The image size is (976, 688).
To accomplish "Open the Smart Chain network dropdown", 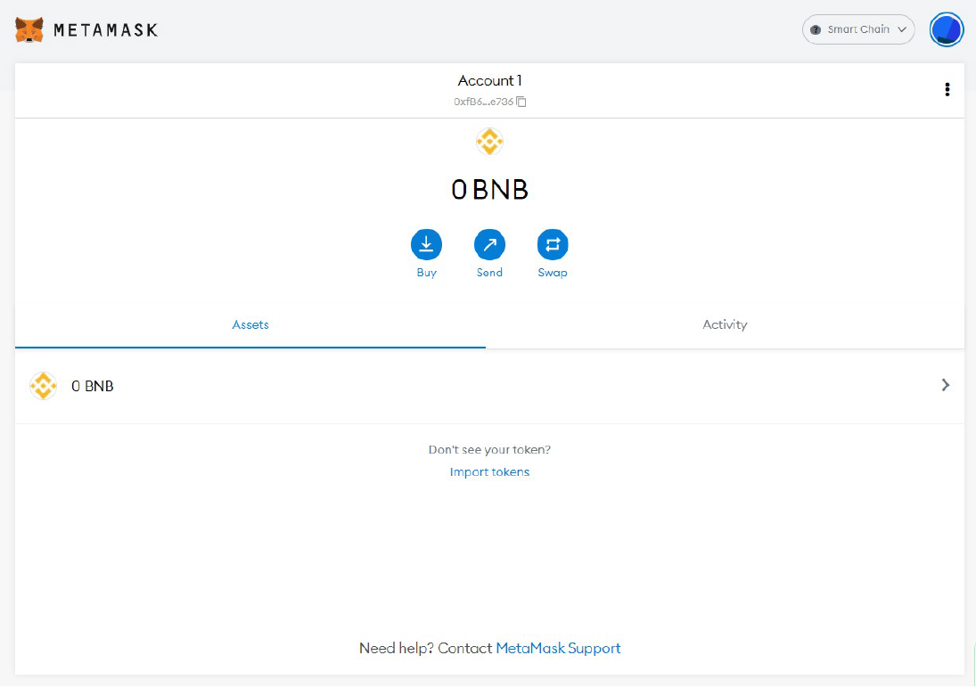I will [x=858, y=29].
